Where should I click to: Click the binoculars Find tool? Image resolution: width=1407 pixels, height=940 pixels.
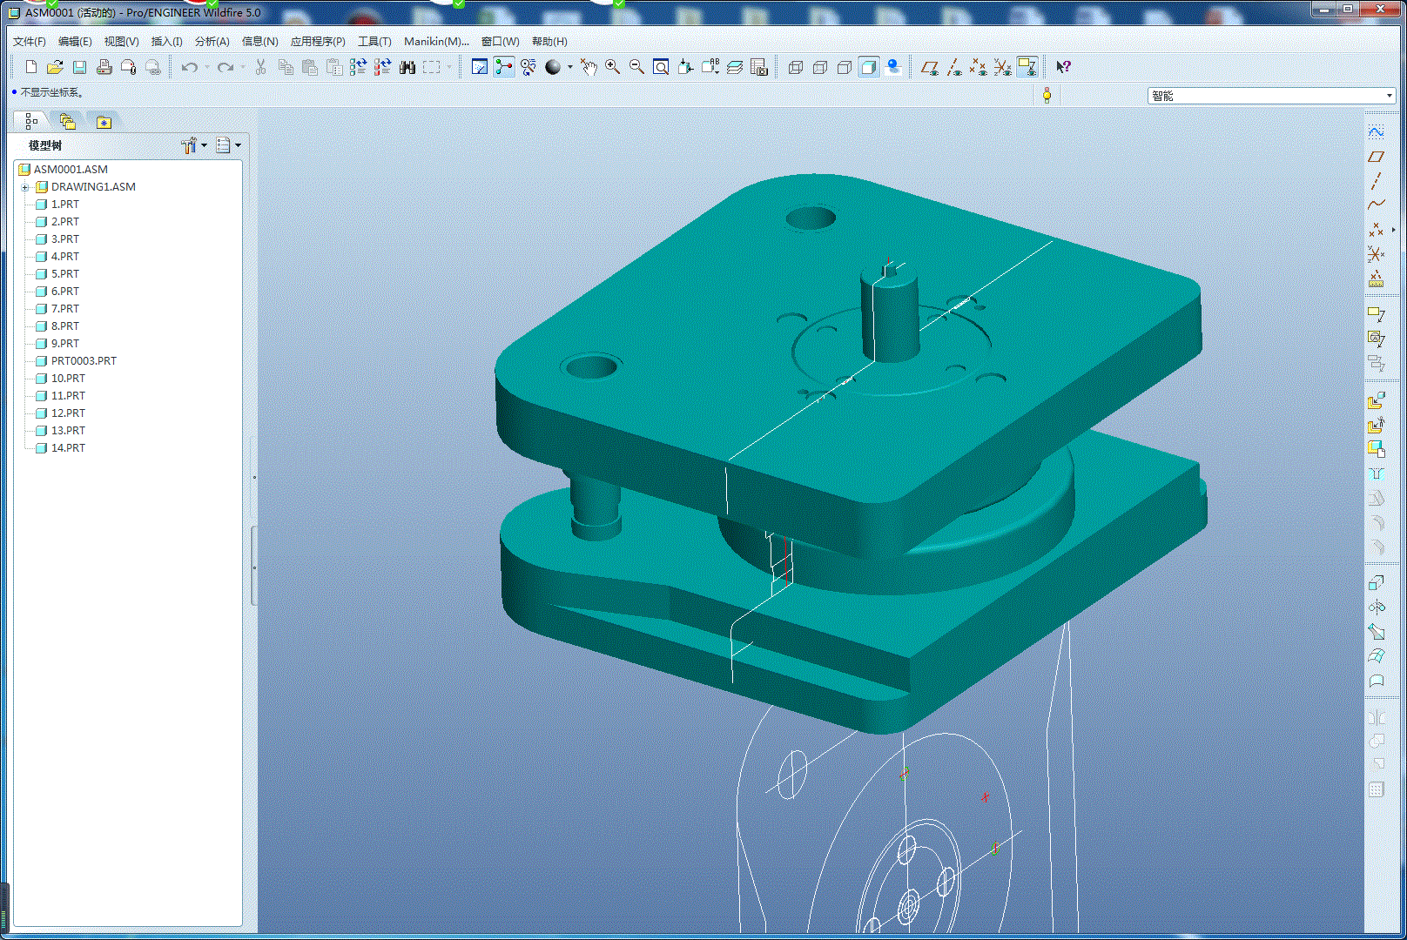pyautogui.click(x=407, y=67)
